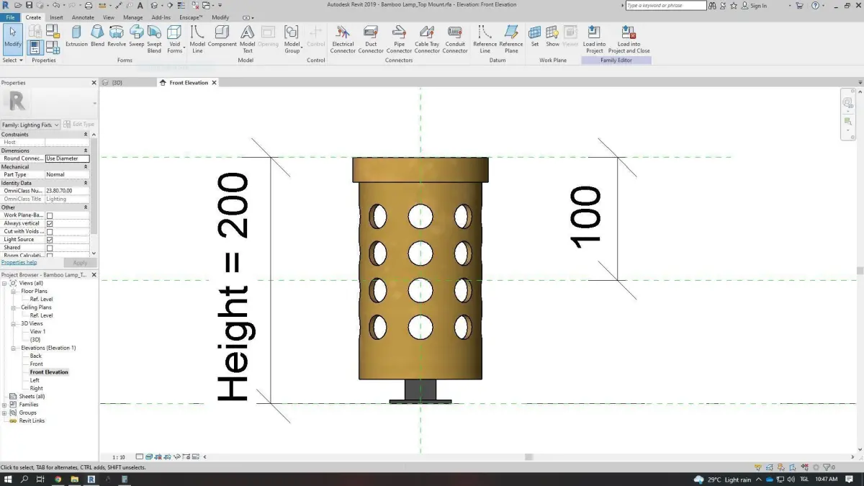The height and width of the screenshot is (486, 864).
Task: Open the Properties help link
Action: (19, 263)
